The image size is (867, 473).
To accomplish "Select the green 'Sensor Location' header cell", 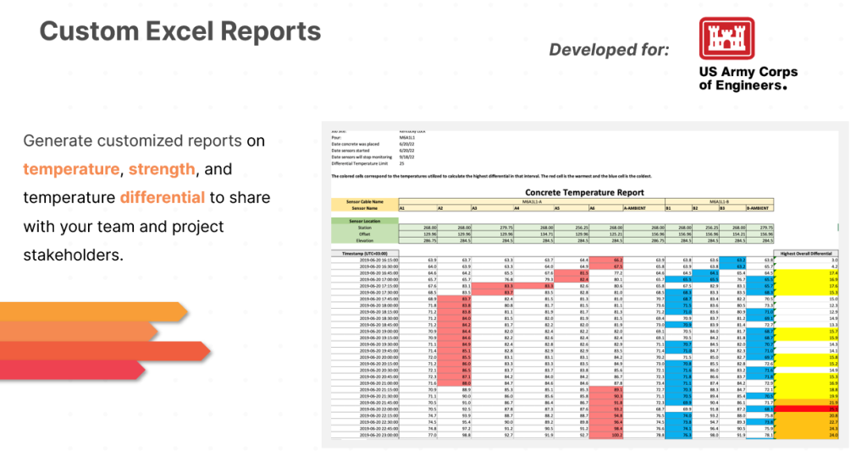I will [365, 221].
